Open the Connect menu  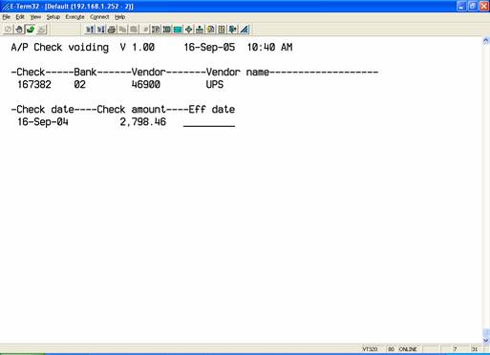pyautogui.click(x=99, y=17)
